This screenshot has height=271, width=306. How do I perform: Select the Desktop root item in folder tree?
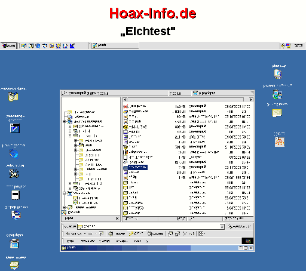click(72, 212)
